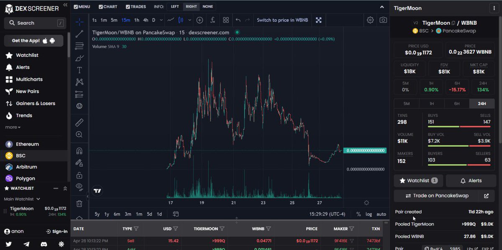Click Trade on PancakeSwap

[x=437, y=196]
